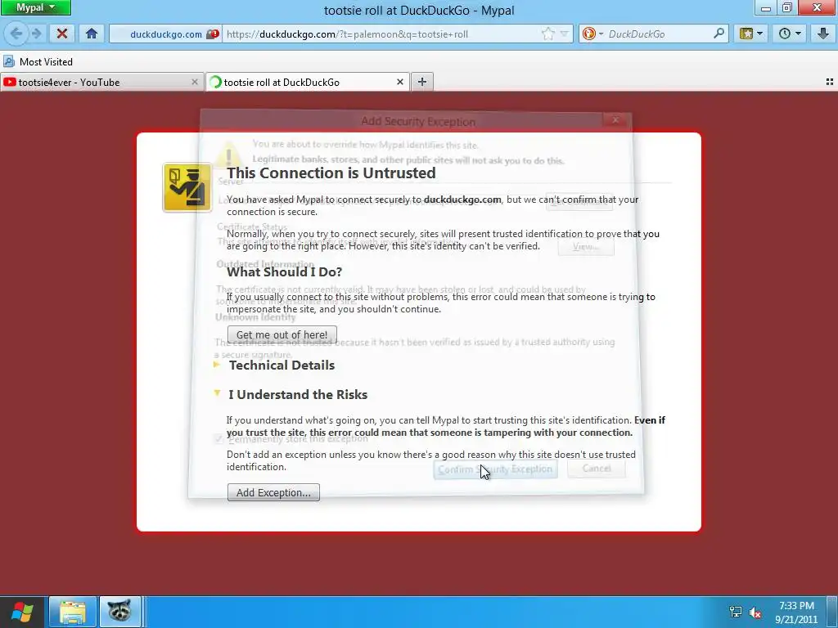838x628 pixels.
Task: Focus the URL address bar
Action: tap(382, 34)
